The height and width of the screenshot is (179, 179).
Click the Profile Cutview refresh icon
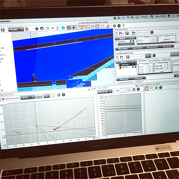click(146, 88)
